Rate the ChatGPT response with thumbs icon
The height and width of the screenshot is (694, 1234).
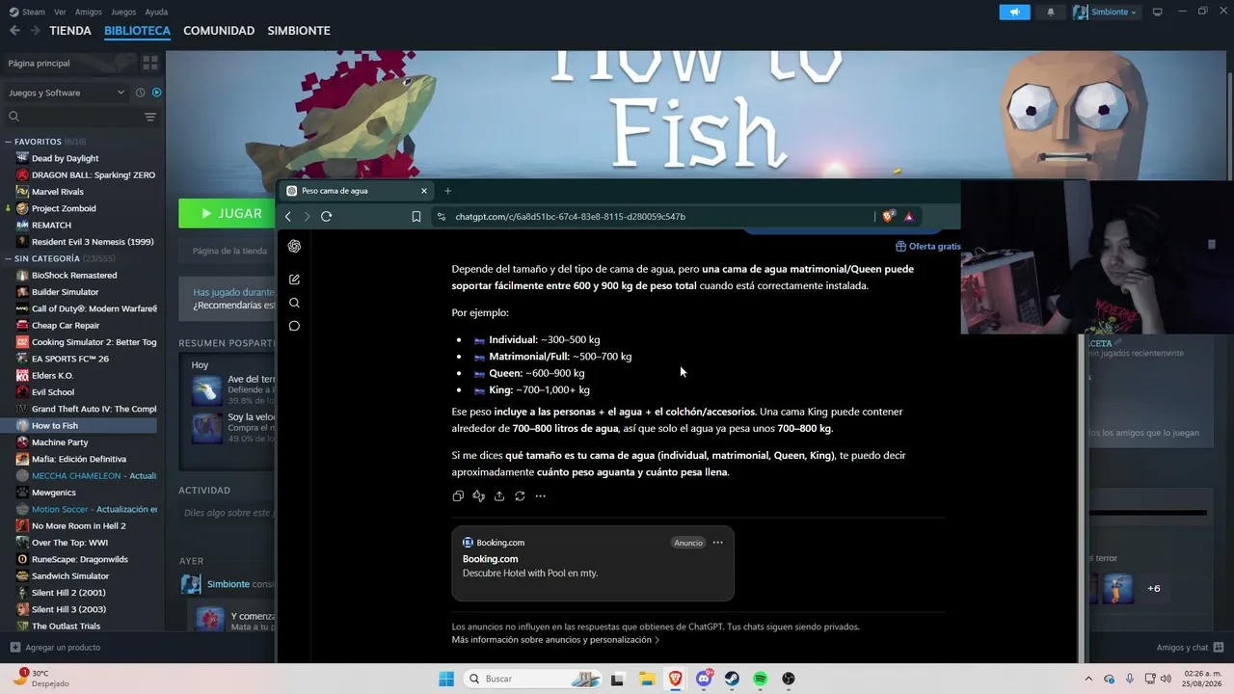pyautogui.click(x=478, y=496)
